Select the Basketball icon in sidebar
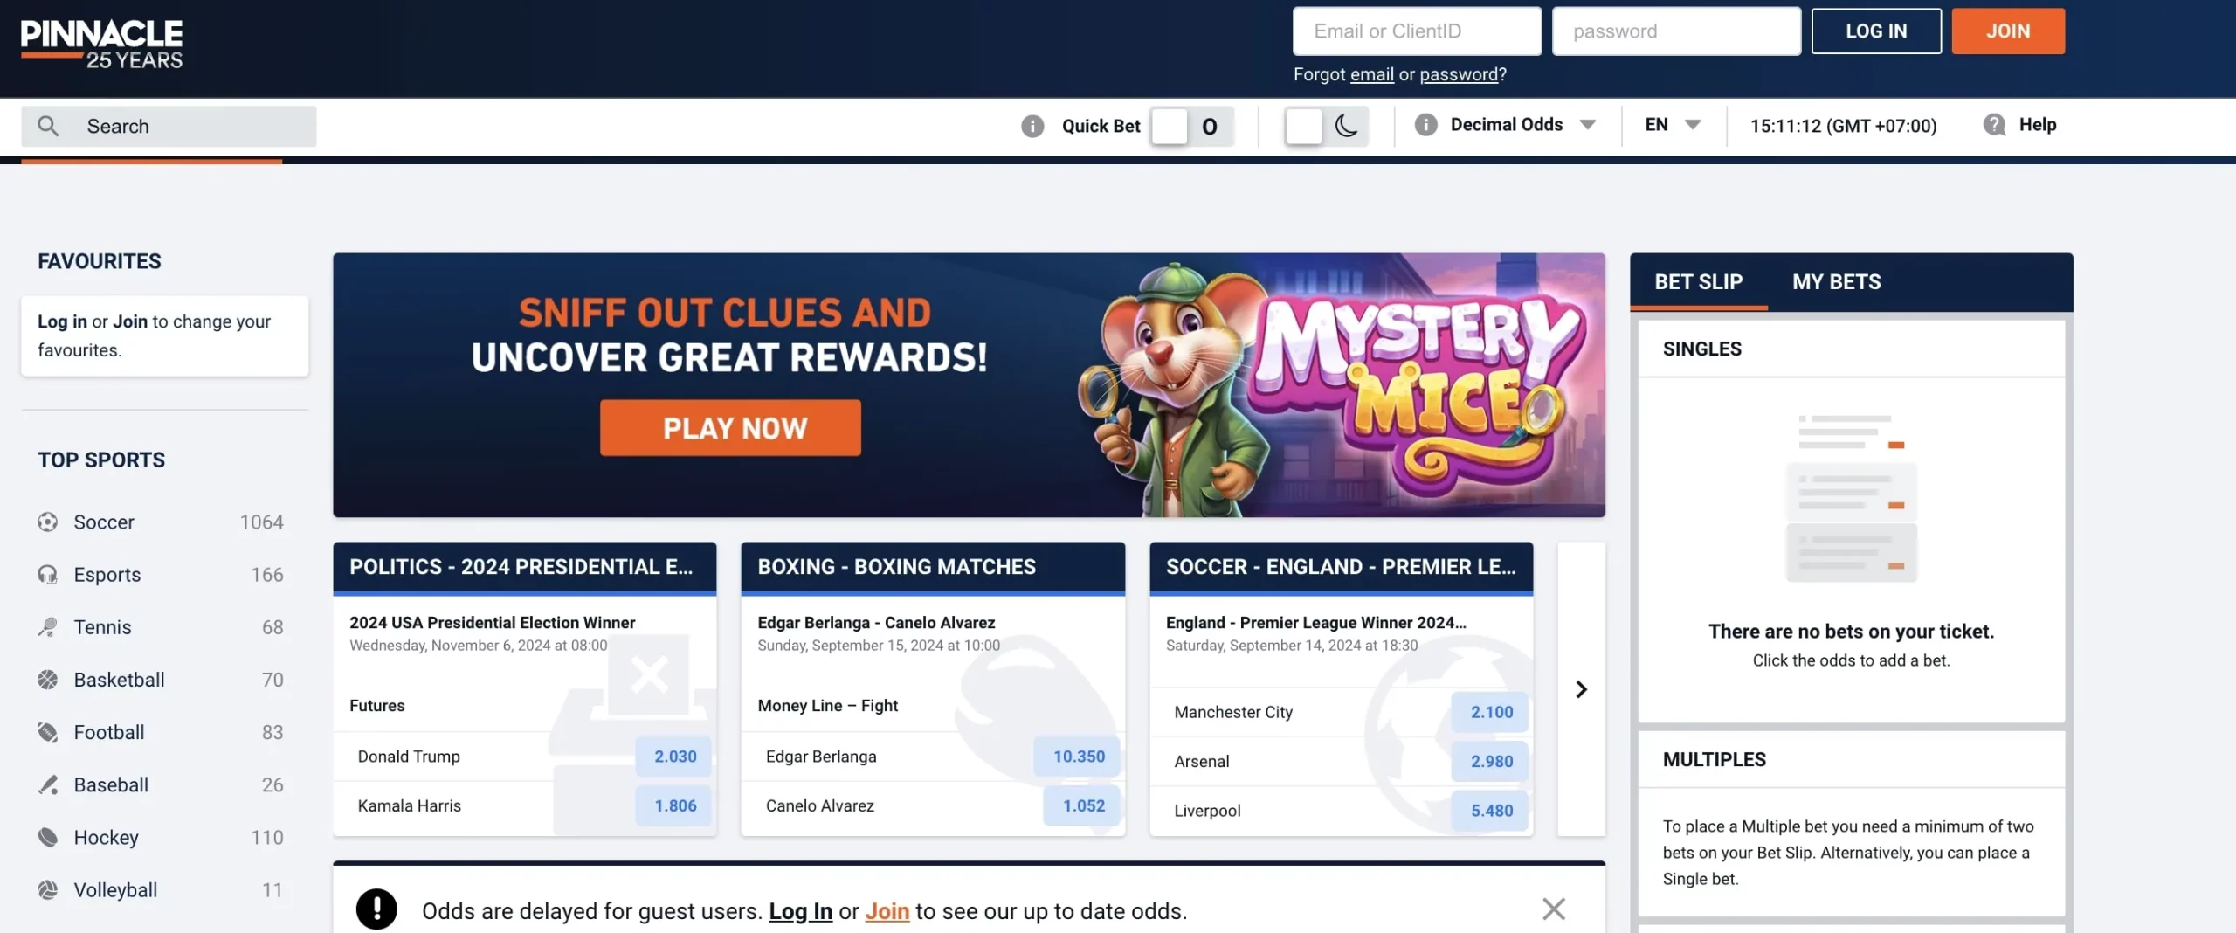The height and width of the screenshot is (933, 2236). click(x=48, y=680)
